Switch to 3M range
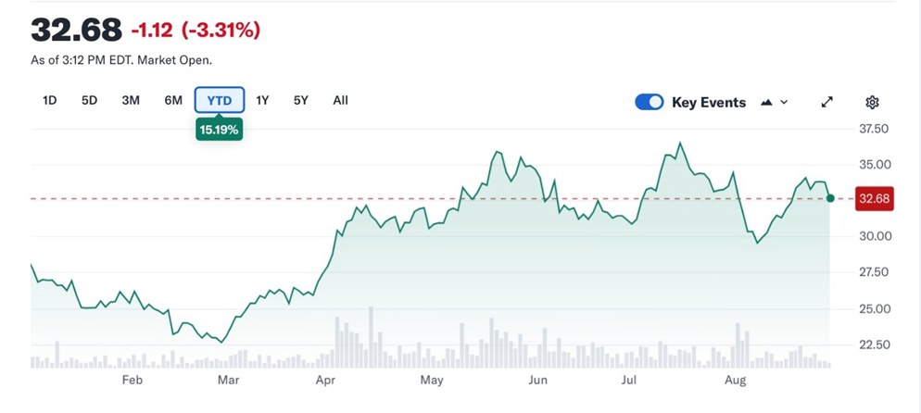Image resolution: width=921 pixels, height=413 pixels. click(x=131, y=100)
